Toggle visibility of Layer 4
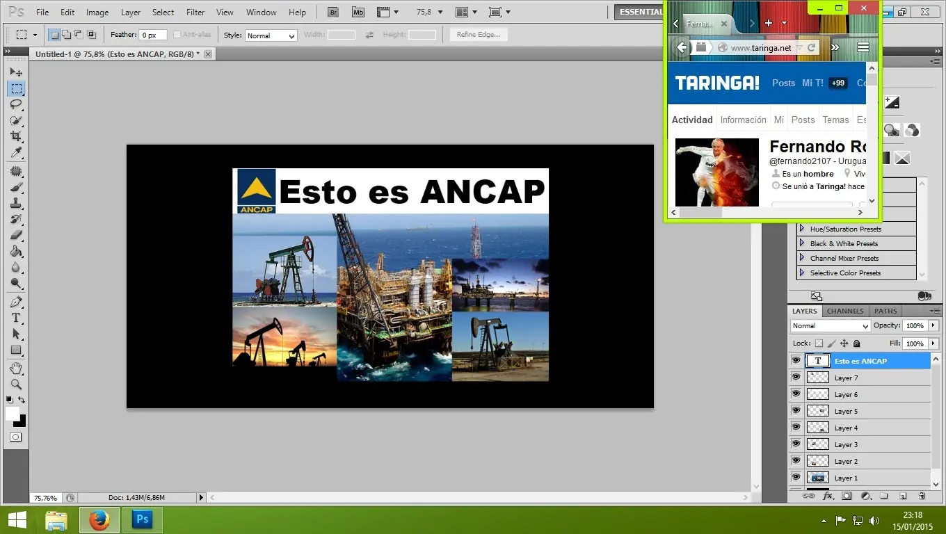 pos(796,427)
